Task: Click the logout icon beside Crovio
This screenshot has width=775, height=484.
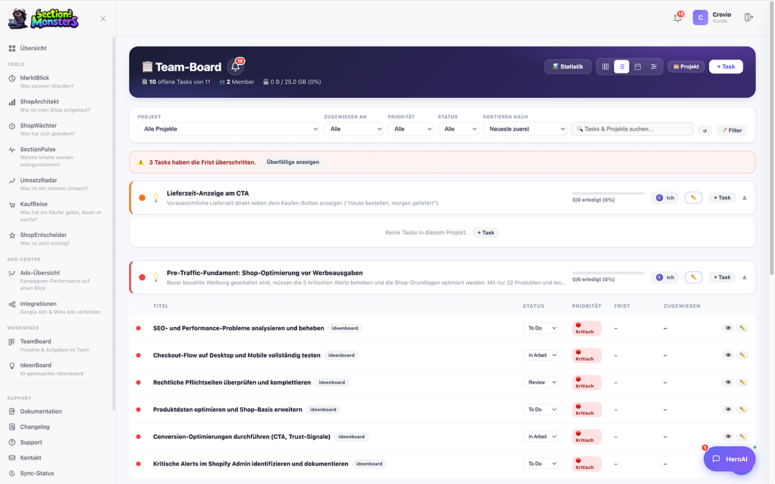Action: (749, 17)
